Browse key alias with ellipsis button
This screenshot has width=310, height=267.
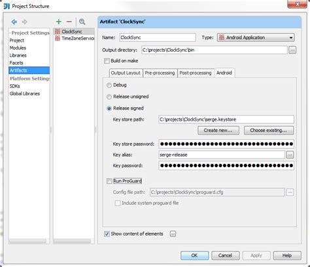[x=290, y=155]
